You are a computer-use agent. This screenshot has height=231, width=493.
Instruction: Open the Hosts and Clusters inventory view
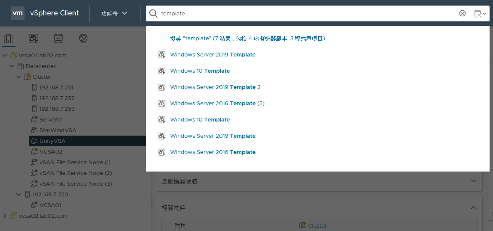pyautogui.click(x=9, y=38)
